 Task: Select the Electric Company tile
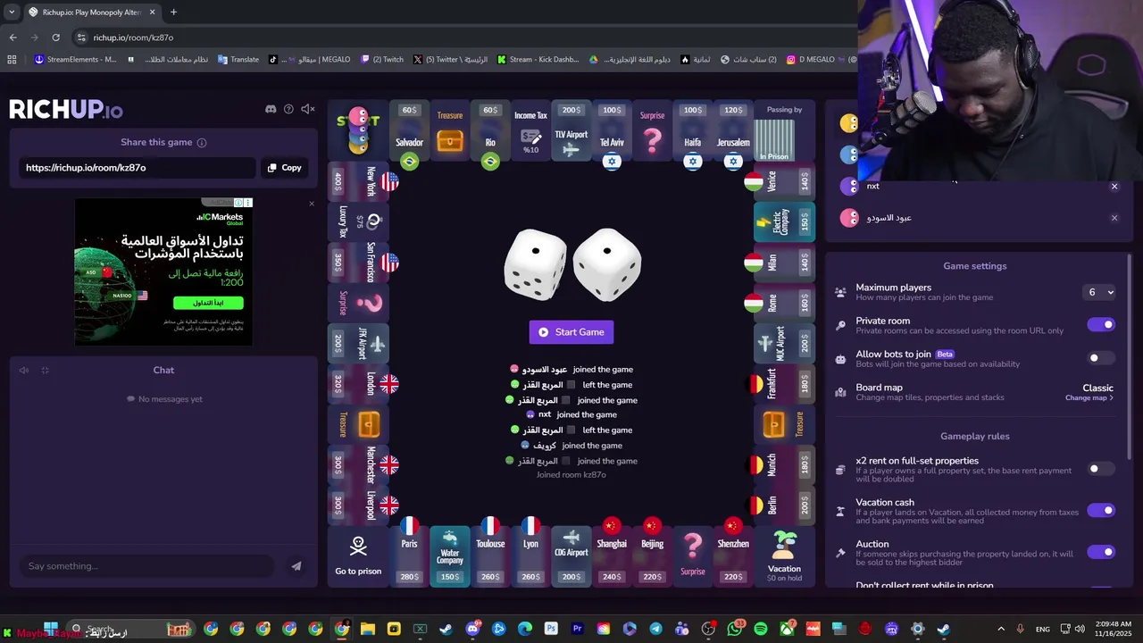click(x=784, y=222)
